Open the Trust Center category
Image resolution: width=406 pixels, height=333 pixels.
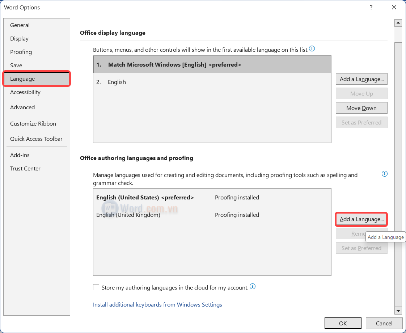pos(37,169)
